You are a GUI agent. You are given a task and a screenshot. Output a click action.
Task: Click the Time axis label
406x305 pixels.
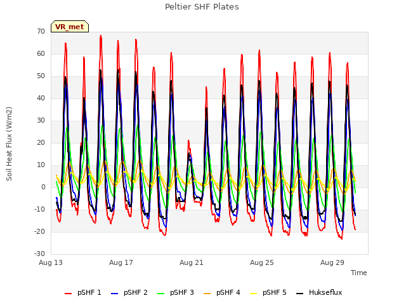point(359,273)
